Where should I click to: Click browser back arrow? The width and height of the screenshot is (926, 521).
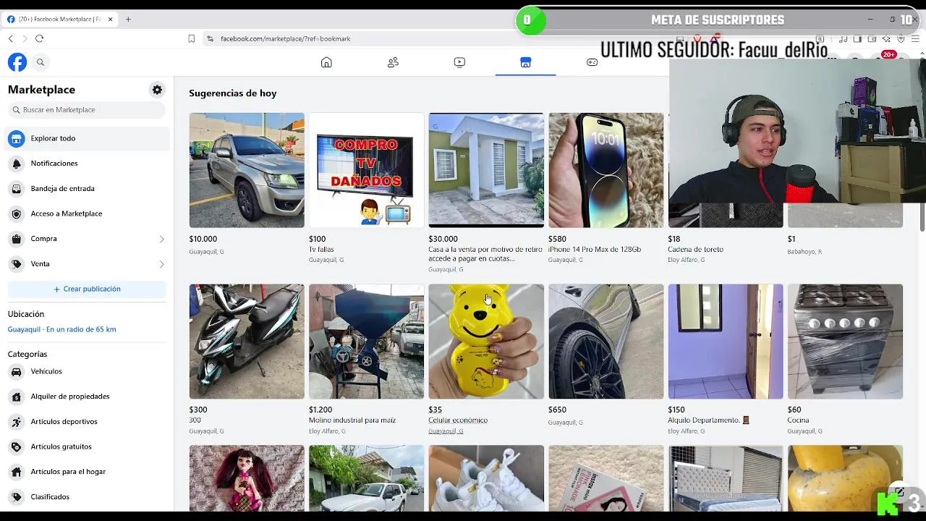point(11,38)
